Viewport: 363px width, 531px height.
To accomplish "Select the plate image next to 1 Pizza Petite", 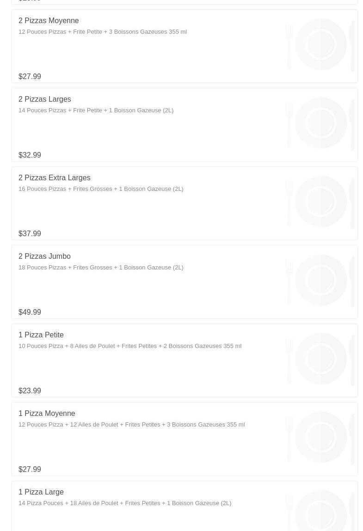I will (x=320, y=359).
